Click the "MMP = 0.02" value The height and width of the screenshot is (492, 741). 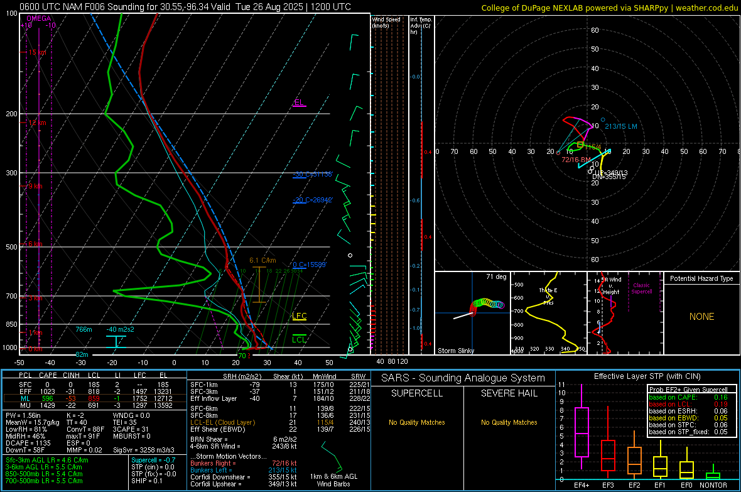click(84, 451)
